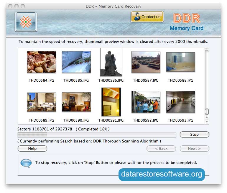Select the snowy stairs thumbnail THD00585.JPG
This screenshot has width=227, height=193.
(x=76, y=62)
